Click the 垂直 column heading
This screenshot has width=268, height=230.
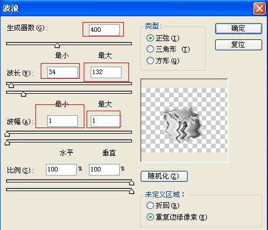(x=109, y=153)
